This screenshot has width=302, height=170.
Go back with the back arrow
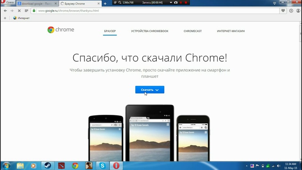pyautogui.click(x=5, y=11)
